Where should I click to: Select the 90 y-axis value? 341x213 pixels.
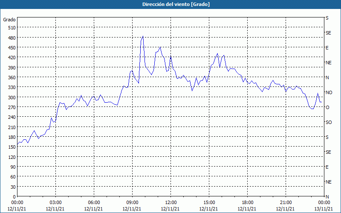coord(13,167)
